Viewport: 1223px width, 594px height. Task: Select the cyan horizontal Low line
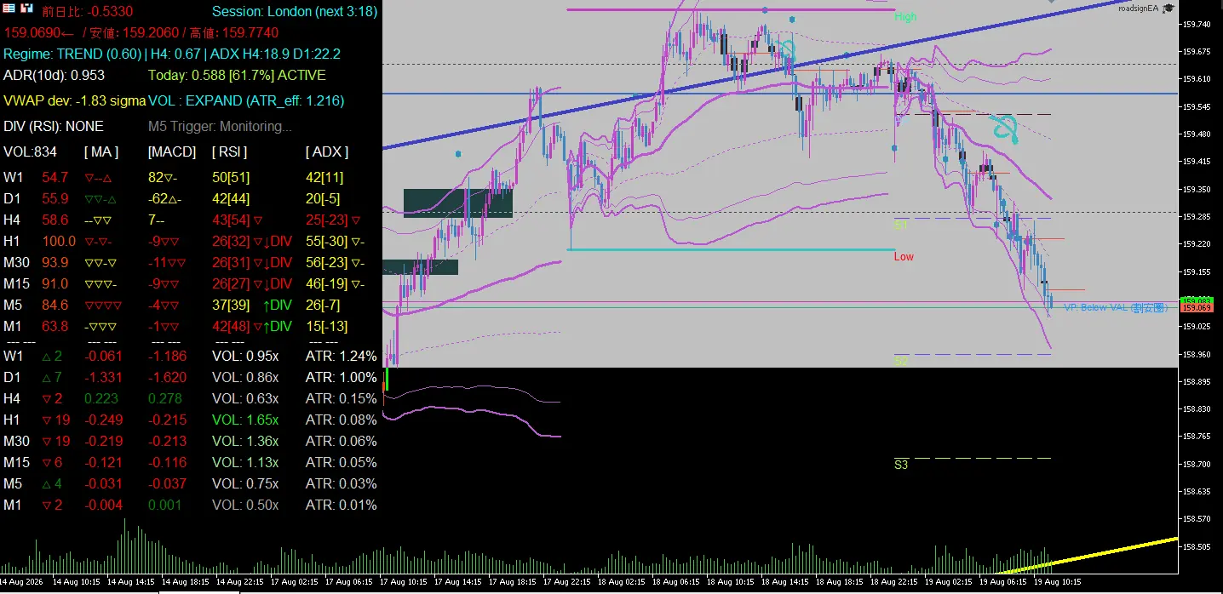(731, 249)
